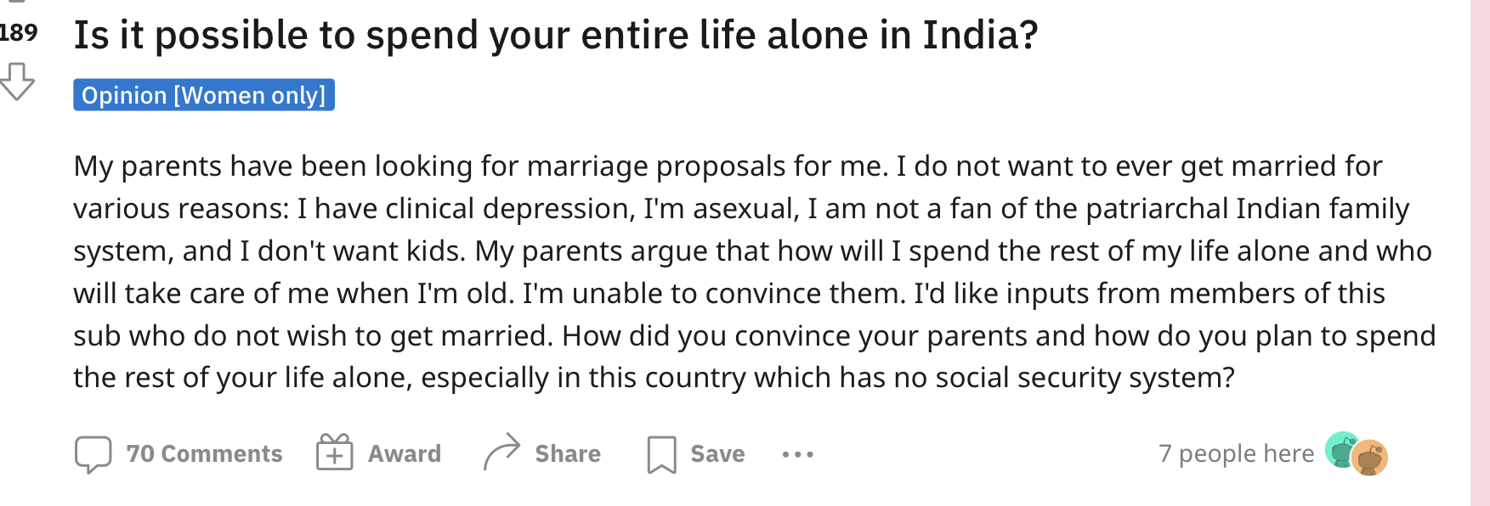Click the post body's first line about marriage proposals
Screen dimensions: 1490x506
[x=728, y=166]
